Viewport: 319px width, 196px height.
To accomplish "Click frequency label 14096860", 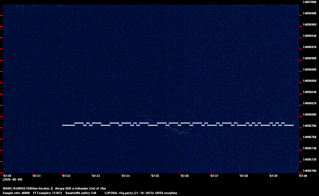I will 310,81.
